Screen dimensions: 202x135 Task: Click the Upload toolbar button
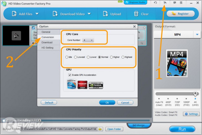click(x=112, y=14)
